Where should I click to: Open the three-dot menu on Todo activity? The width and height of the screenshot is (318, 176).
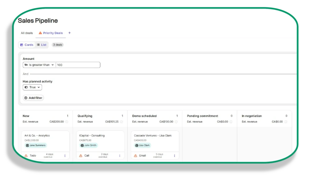pos(65,156)
